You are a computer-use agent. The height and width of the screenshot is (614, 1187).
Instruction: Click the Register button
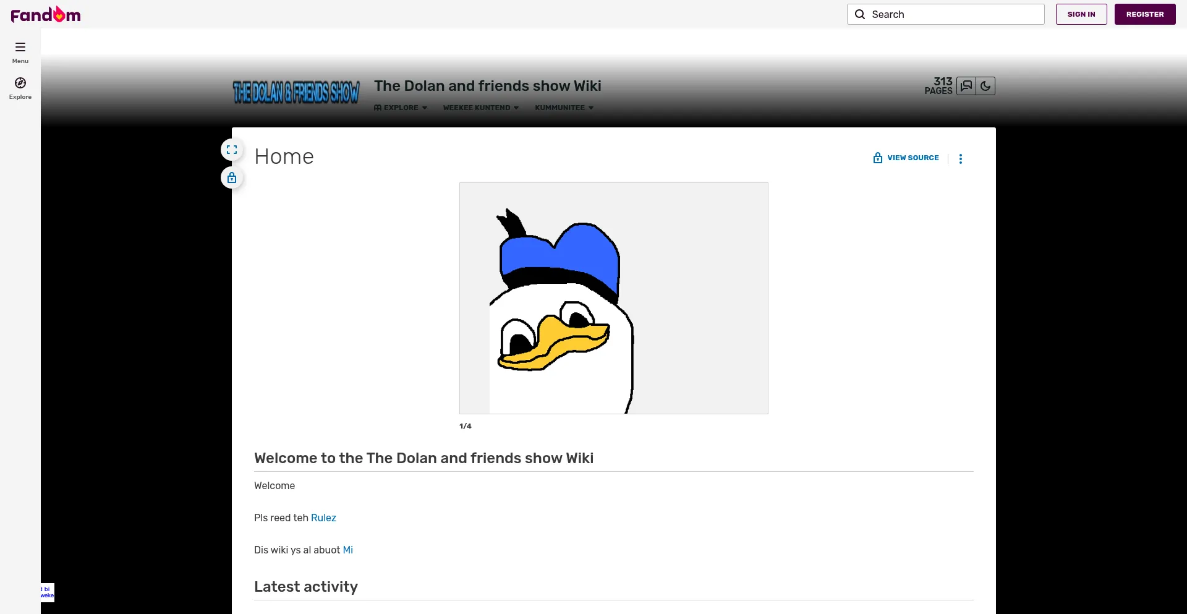pyautogui.click(x=1144, y=14)
